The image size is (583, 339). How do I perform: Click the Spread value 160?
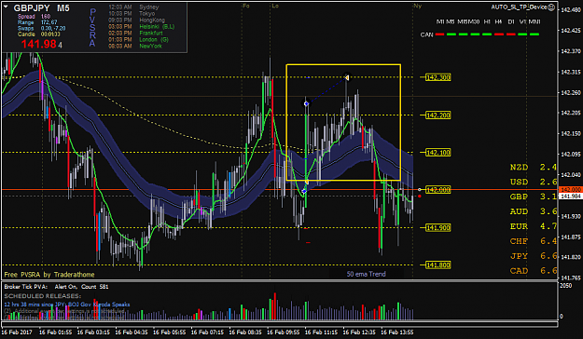46,17
